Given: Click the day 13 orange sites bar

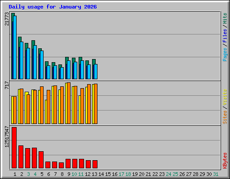Looking at the screenshot, I should [x=96, y=104].
